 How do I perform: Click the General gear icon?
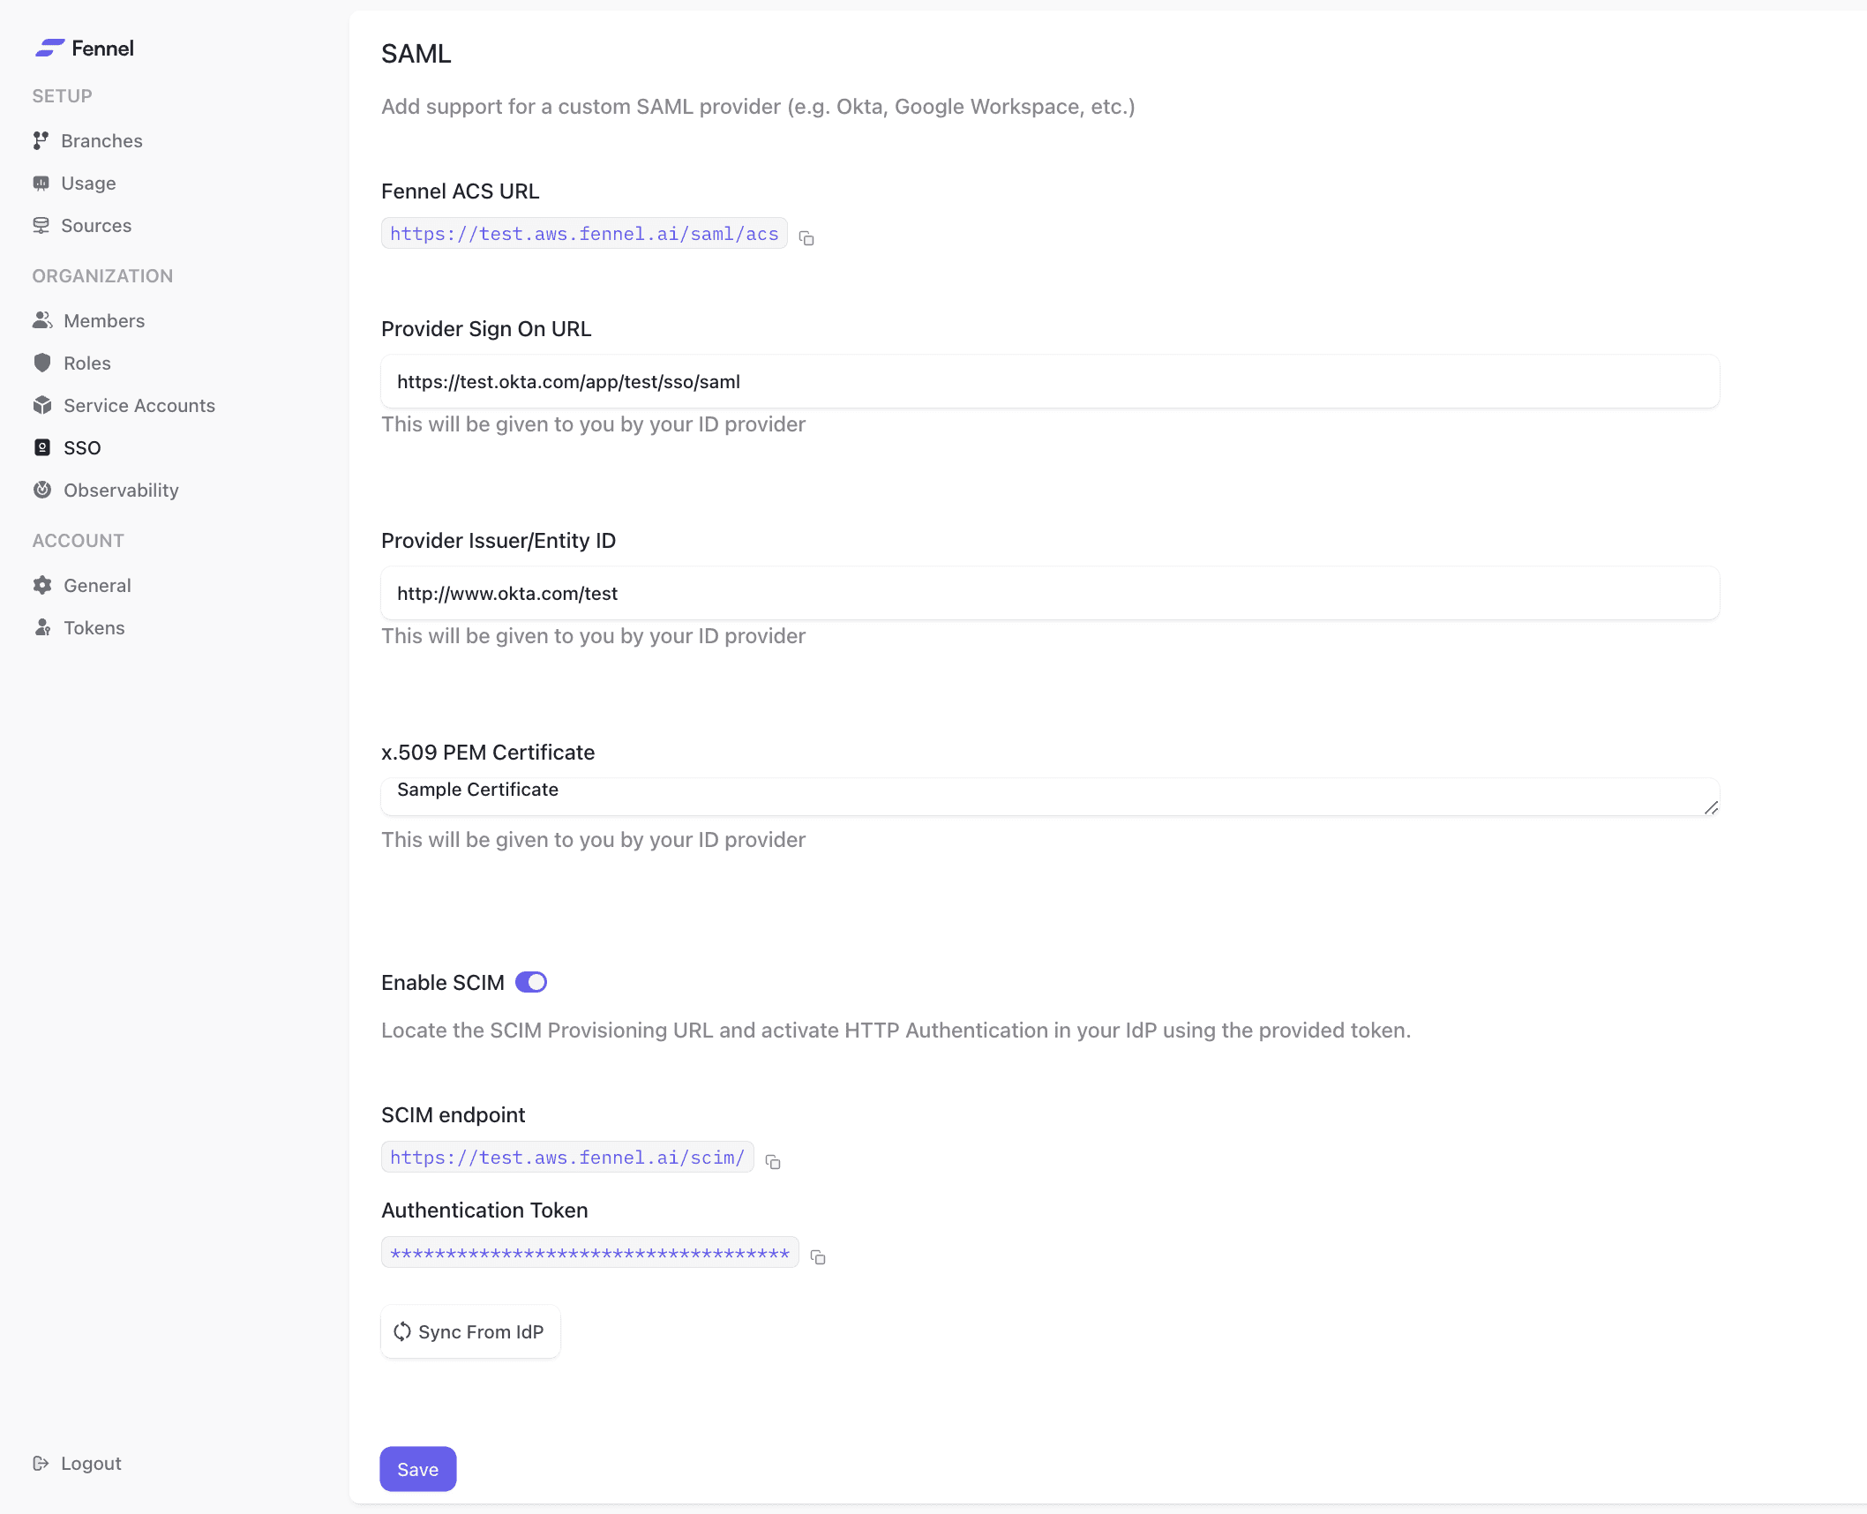click(41, 585)
